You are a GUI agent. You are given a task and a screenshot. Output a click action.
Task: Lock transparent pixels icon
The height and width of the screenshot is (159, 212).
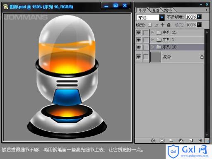[x=150, y=25]
